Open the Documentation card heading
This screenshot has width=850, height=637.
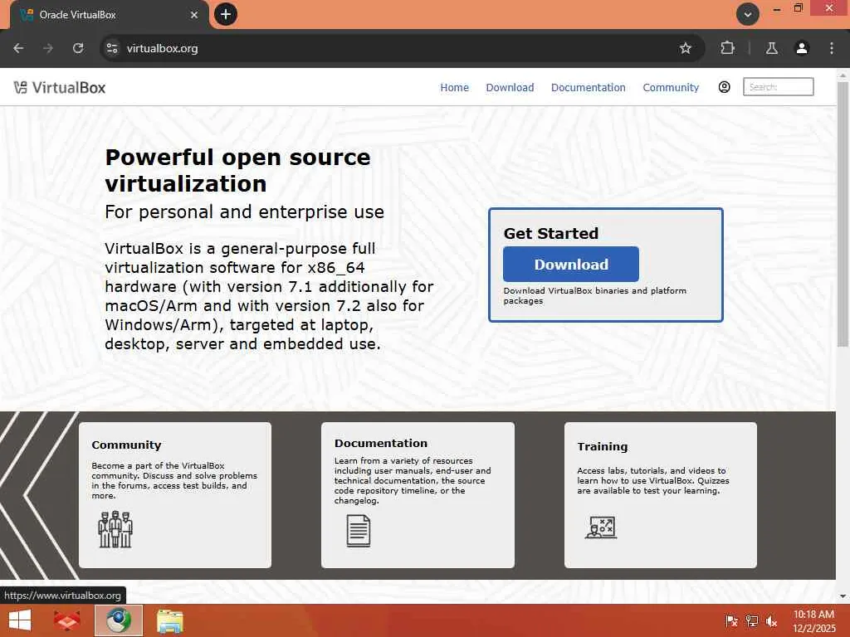point(380,443)
